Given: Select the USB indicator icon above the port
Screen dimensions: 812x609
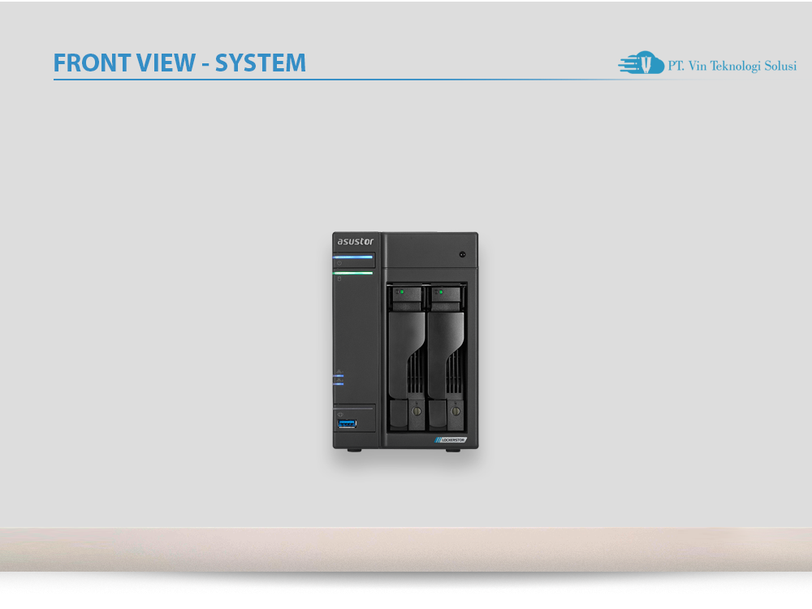Looking at the screenshot, I should [x=339, y=415].
